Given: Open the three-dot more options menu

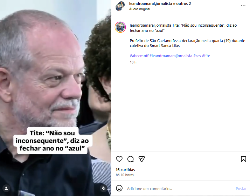Looking at the screenshot, I should click(243, 6).
